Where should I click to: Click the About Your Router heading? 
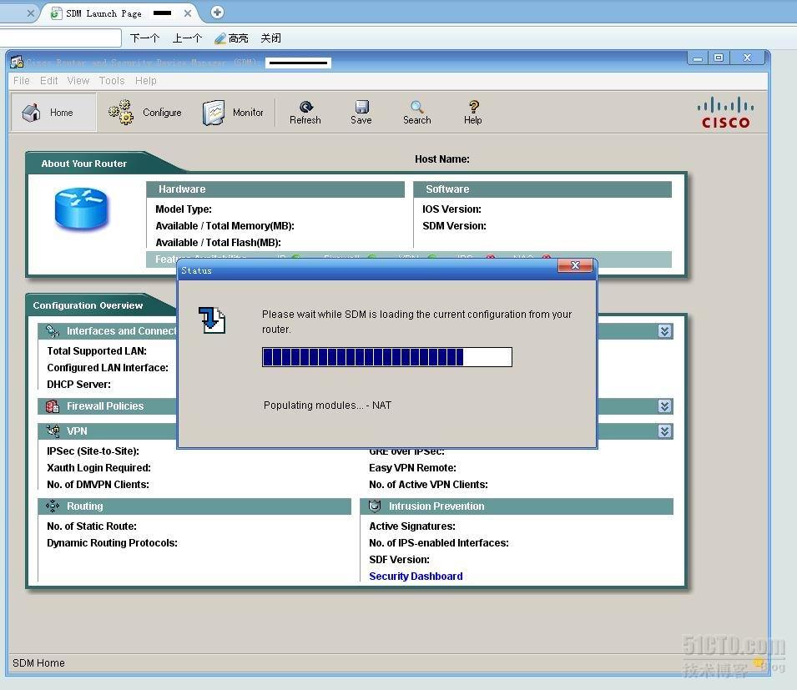click(x=83, y=164)
